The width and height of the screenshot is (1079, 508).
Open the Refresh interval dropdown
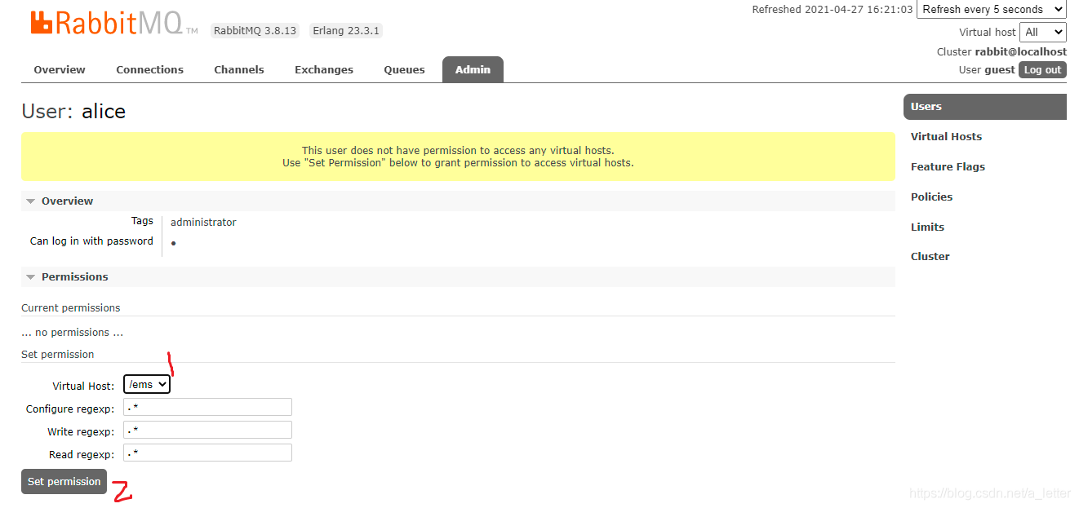(x=991, y=10)
